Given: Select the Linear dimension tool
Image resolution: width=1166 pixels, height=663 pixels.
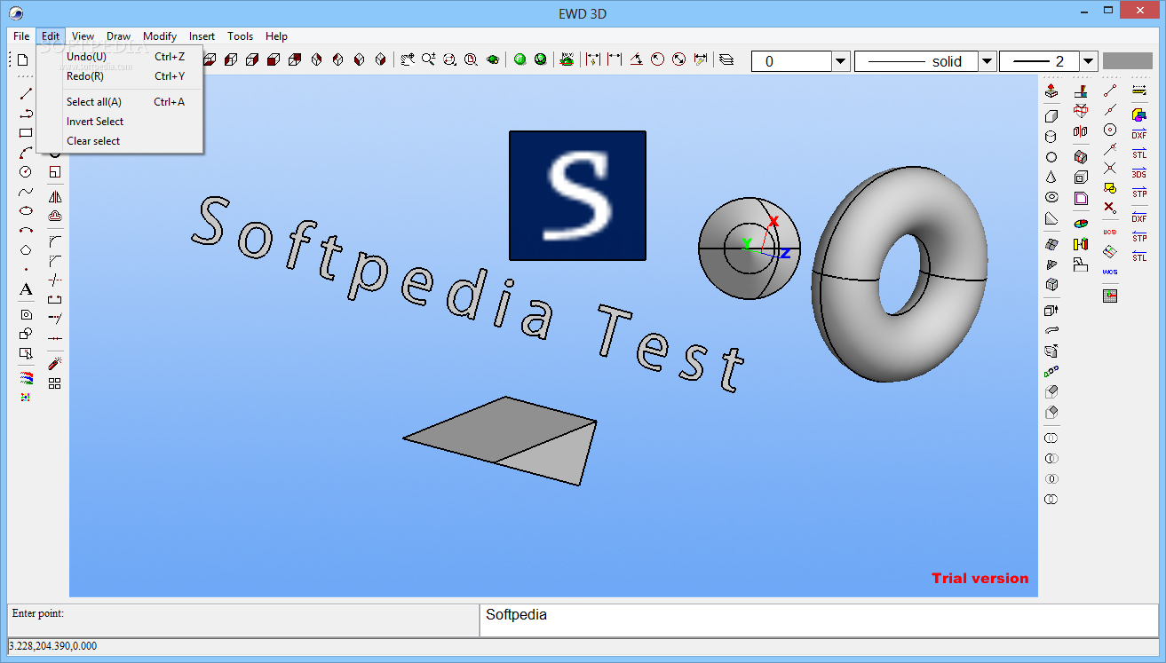Looking at the screenshot, I should click(x=615, y=60).
